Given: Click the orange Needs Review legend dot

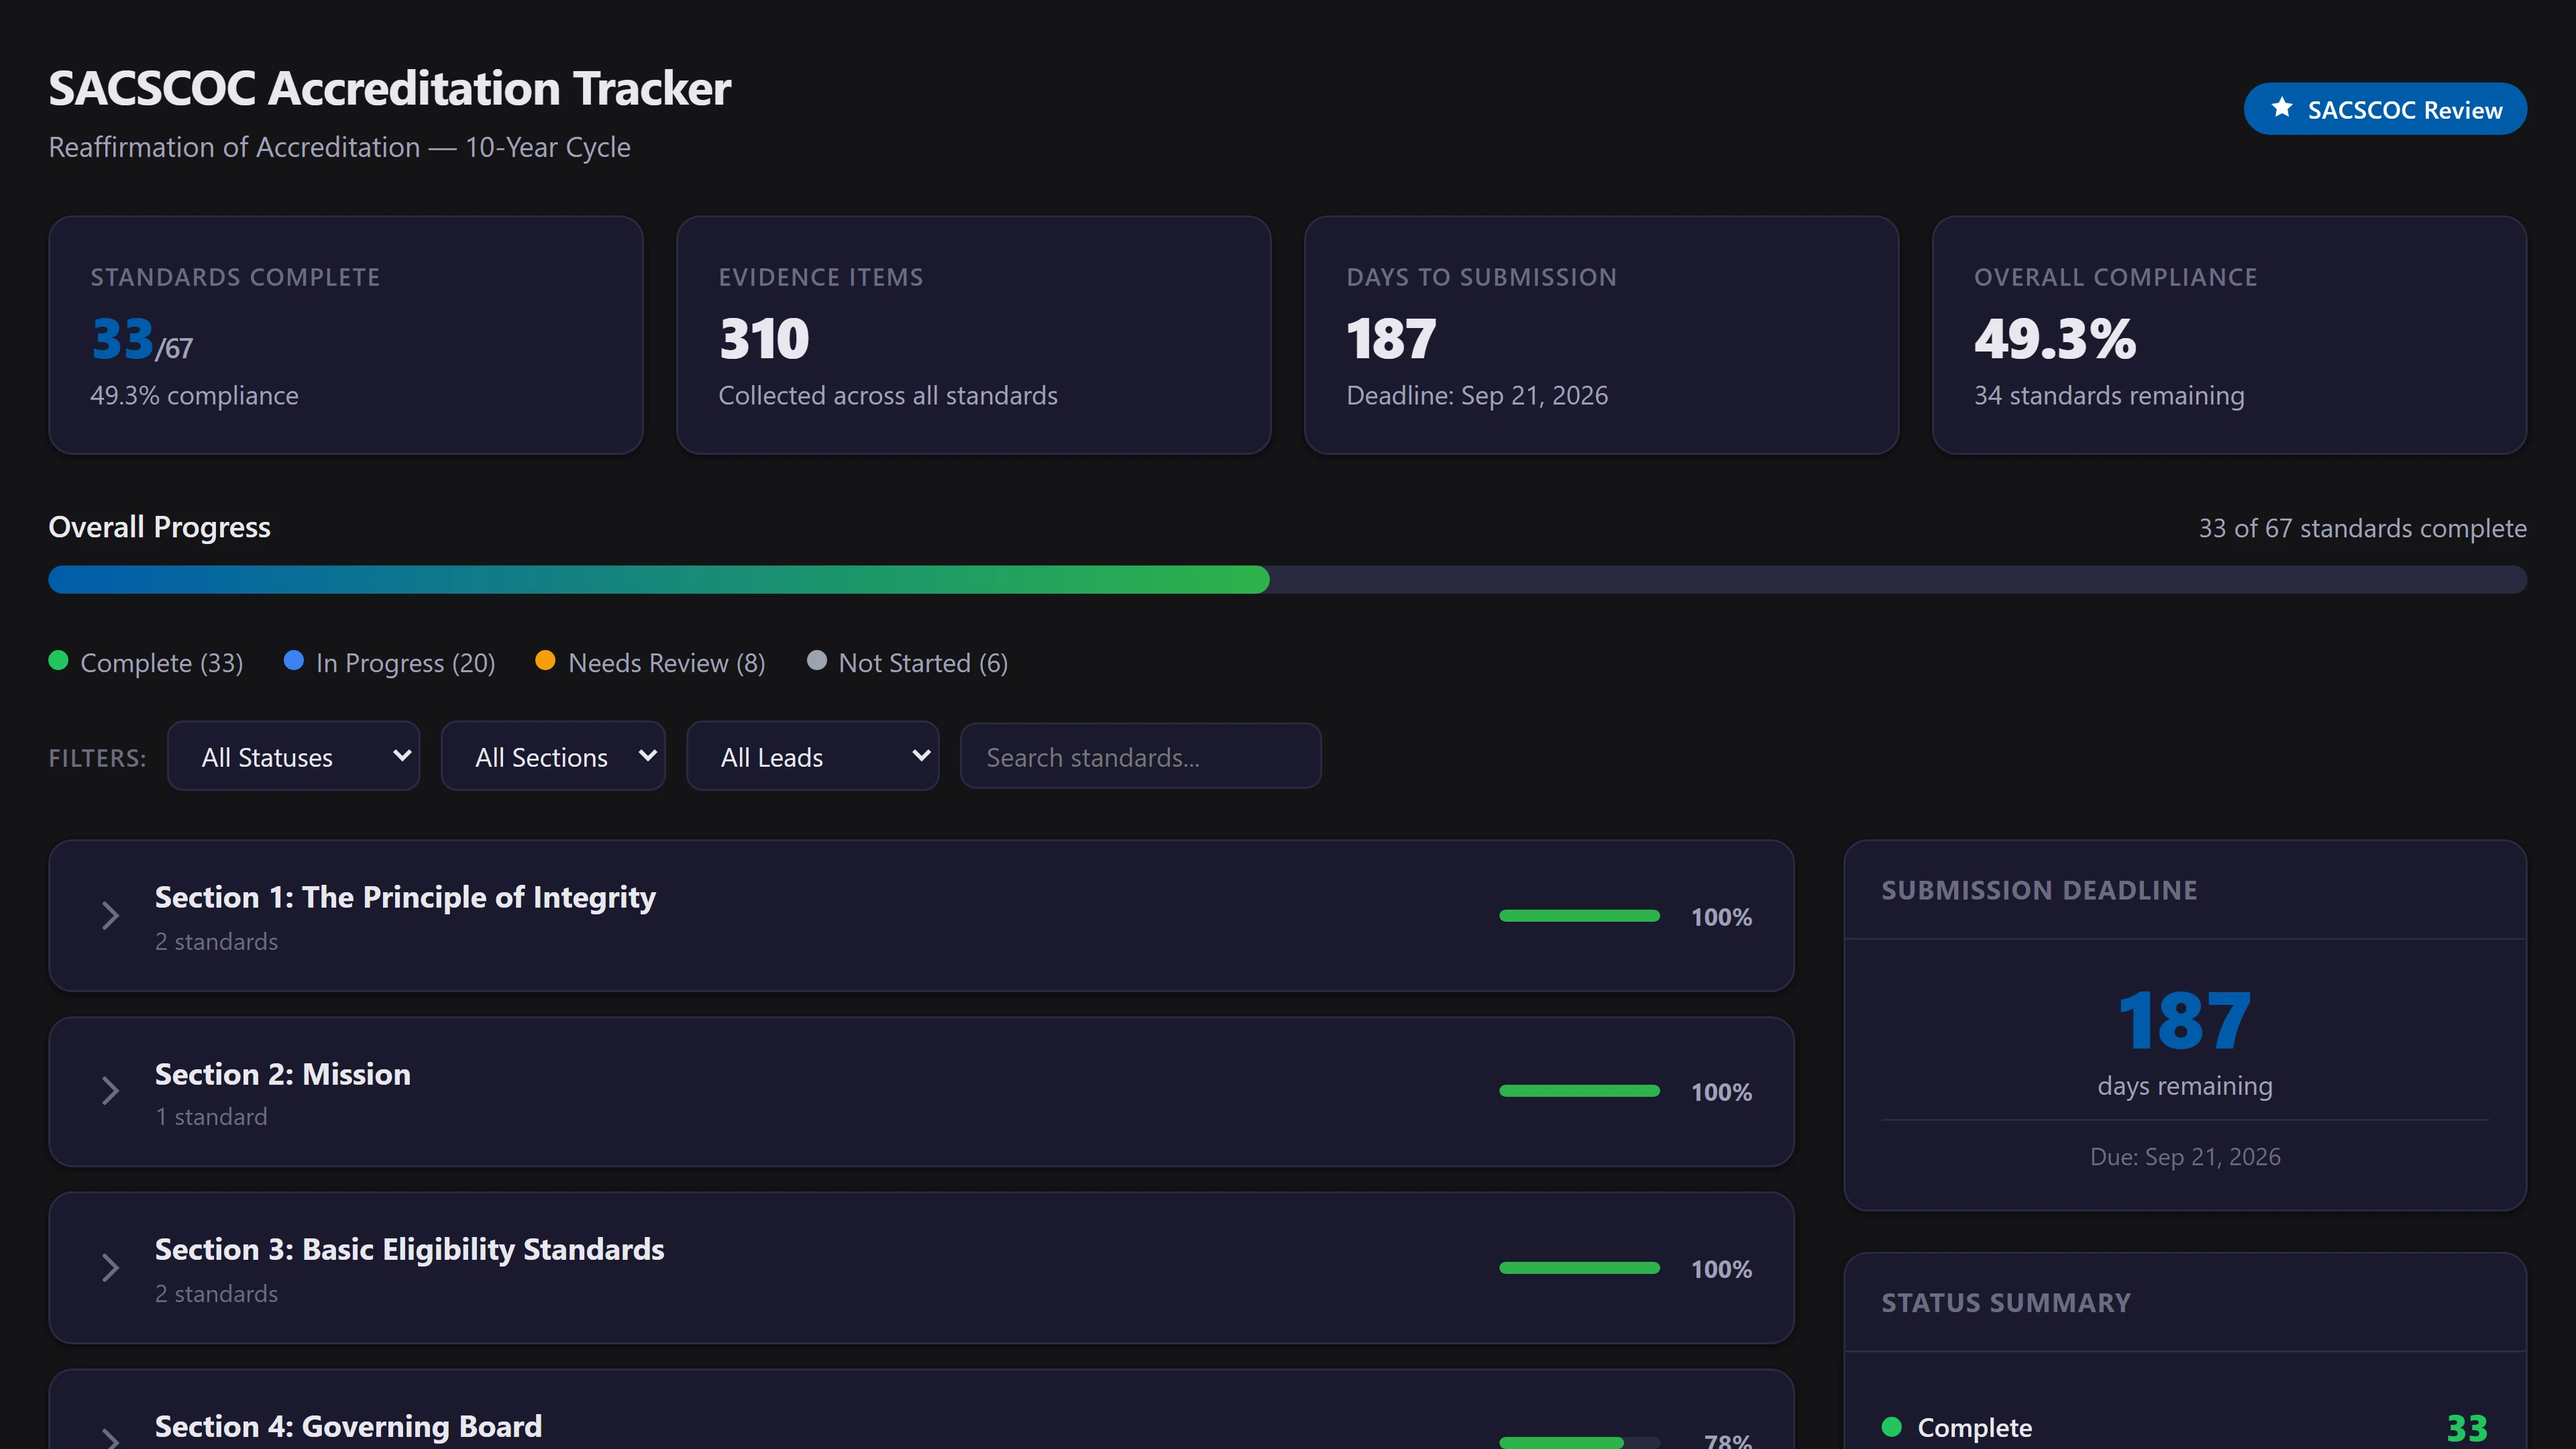Looking at the screenshot, I should 545,661.
